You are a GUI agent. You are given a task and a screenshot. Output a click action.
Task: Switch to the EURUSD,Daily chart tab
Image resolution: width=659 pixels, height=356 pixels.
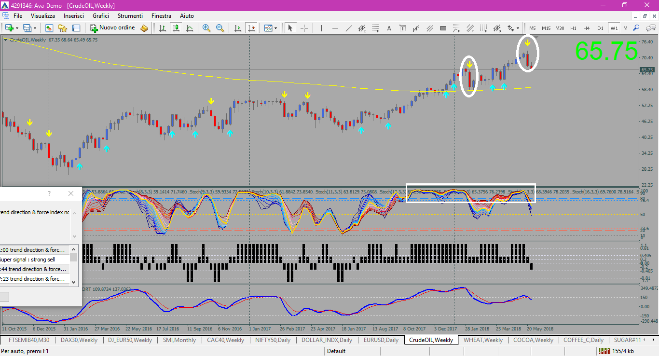(381, 340)
